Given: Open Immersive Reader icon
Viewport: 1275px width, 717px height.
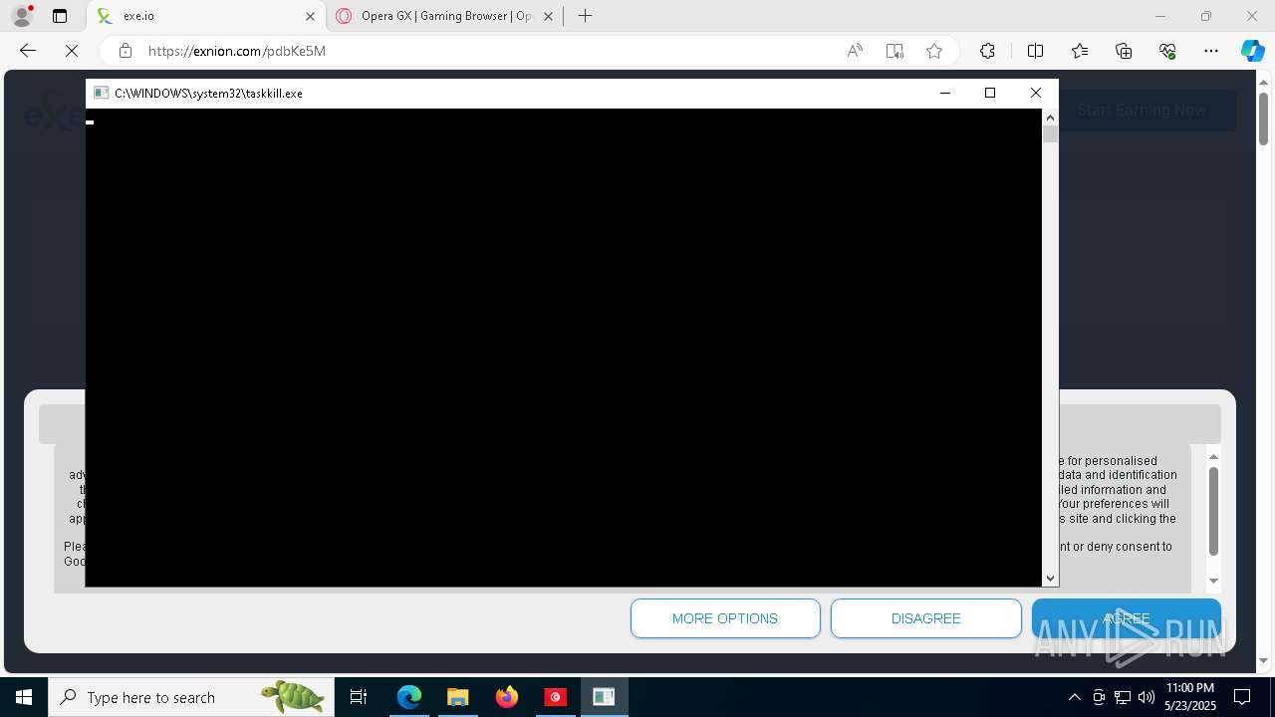Looking at the screenshot, I should [x=894, y=51].
